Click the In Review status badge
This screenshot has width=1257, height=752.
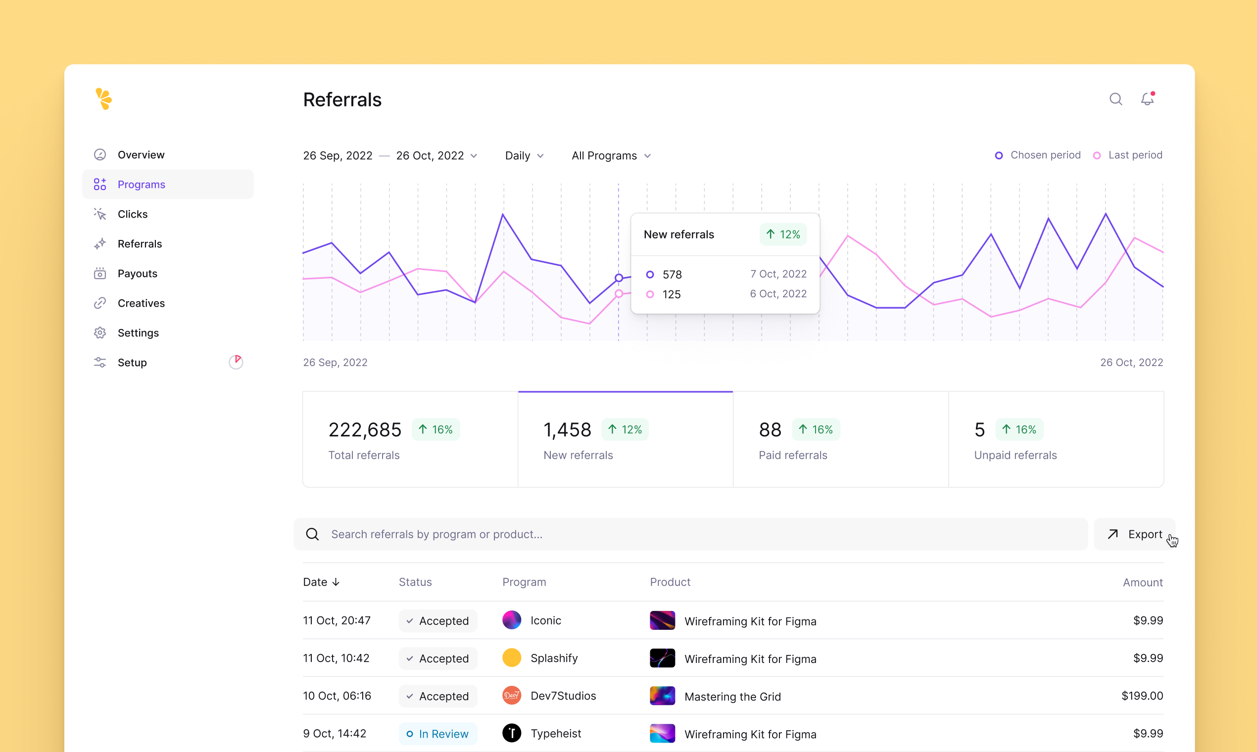[x=437, y=734]
